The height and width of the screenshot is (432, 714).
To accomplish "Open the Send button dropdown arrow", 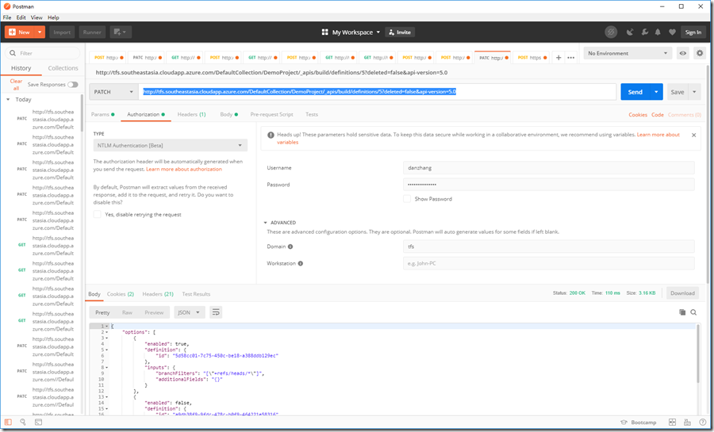I will 656,92.
